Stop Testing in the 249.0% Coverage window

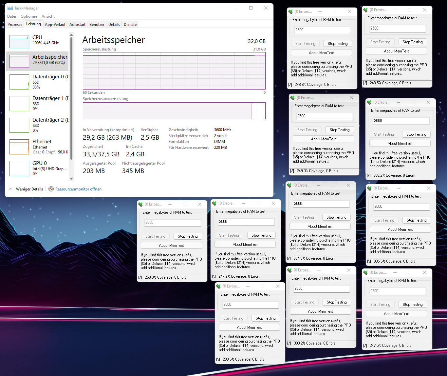[x=340, y=130]
